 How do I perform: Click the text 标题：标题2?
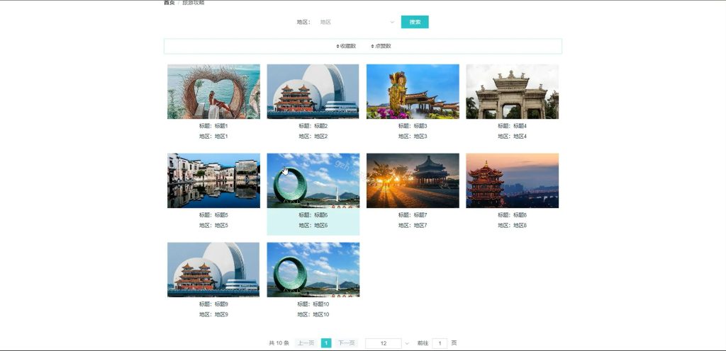(313, 126)
